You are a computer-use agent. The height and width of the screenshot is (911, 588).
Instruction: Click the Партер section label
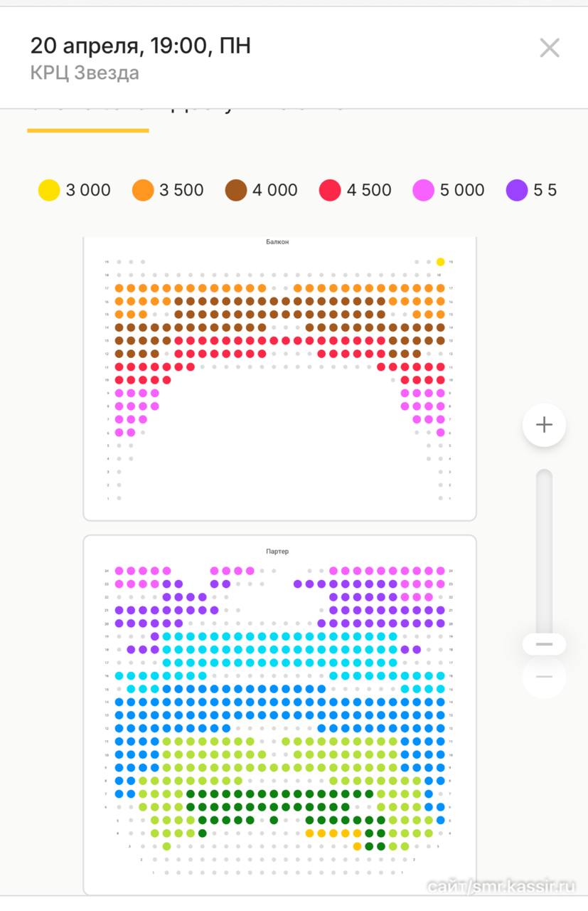pyautogui.click(x=279, y=552)
